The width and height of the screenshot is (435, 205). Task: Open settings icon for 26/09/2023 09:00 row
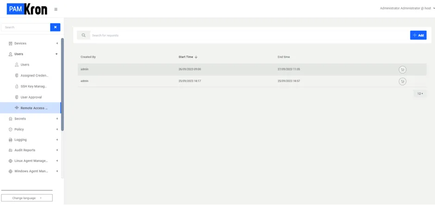point(402,70)
